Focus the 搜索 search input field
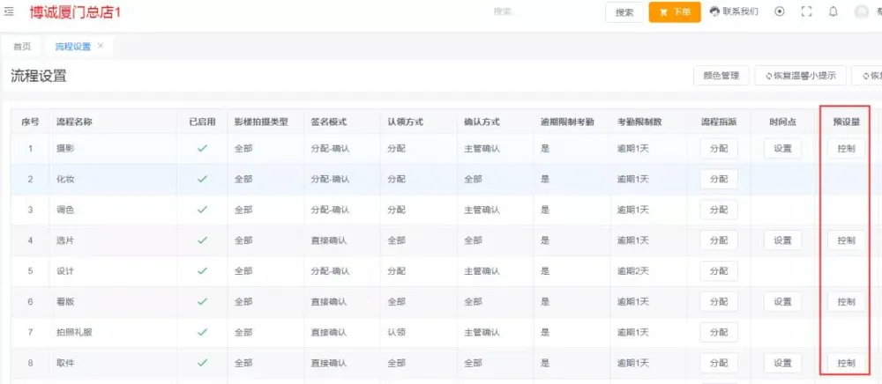Image resolution: width=882 pixels, height=384 pixels. point(529,12)
